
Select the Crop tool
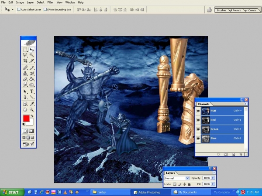[x=25, y=61]
